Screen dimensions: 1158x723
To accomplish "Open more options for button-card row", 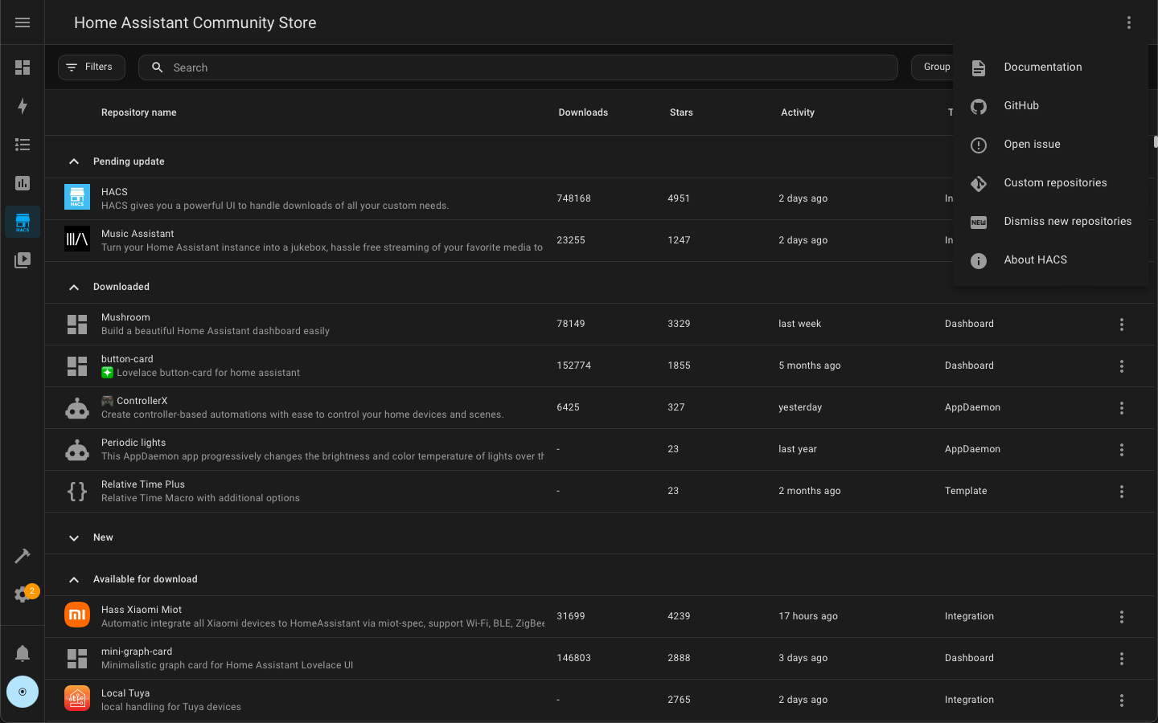I will pyautogui.click(x=1122, y=366).
